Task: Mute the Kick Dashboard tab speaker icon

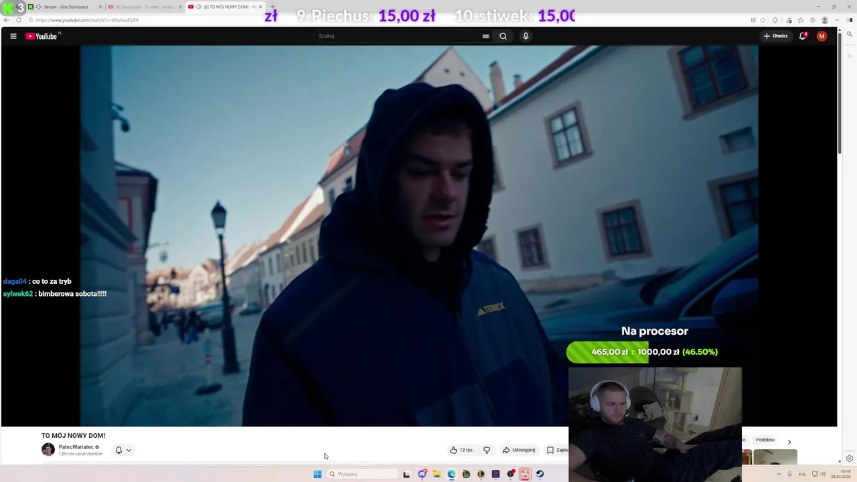Action: (38, 7)
